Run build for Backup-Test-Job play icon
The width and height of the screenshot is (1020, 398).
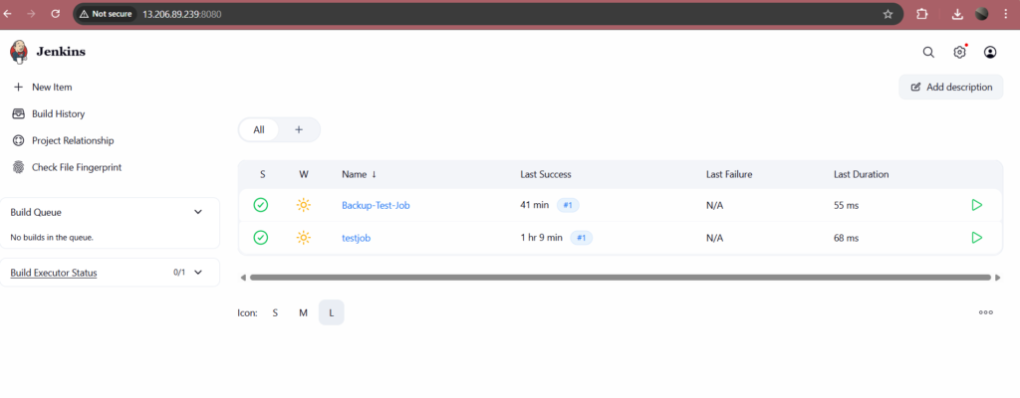click(x=976, y=205)
